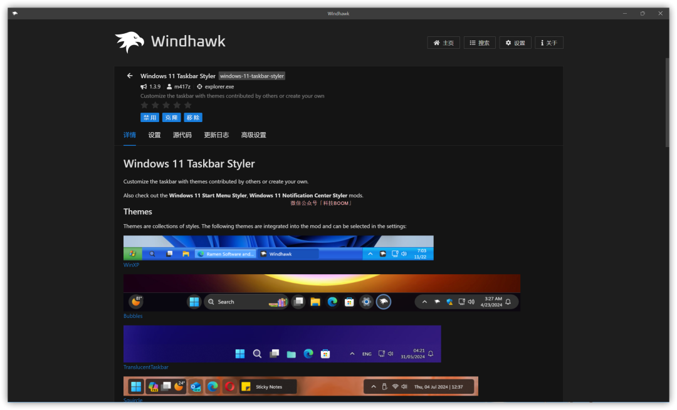This screenshot has height=410, width=677.
Task: Click the explorer.exe process name
Action: (x=219, y=86)
